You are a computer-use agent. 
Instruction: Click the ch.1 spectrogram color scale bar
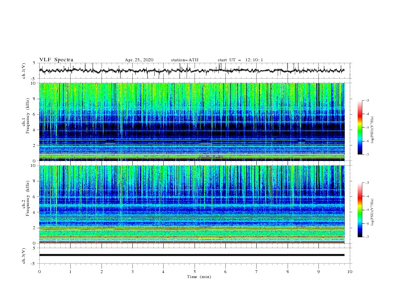point(360,128)
